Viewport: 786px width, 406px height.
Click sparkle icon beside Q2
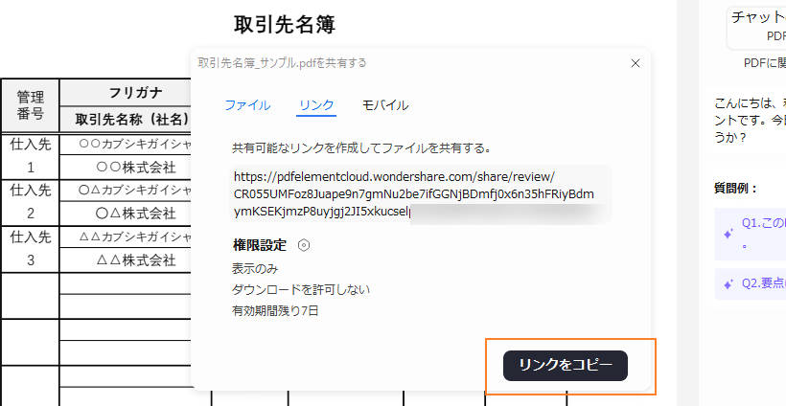coord(728,284)
